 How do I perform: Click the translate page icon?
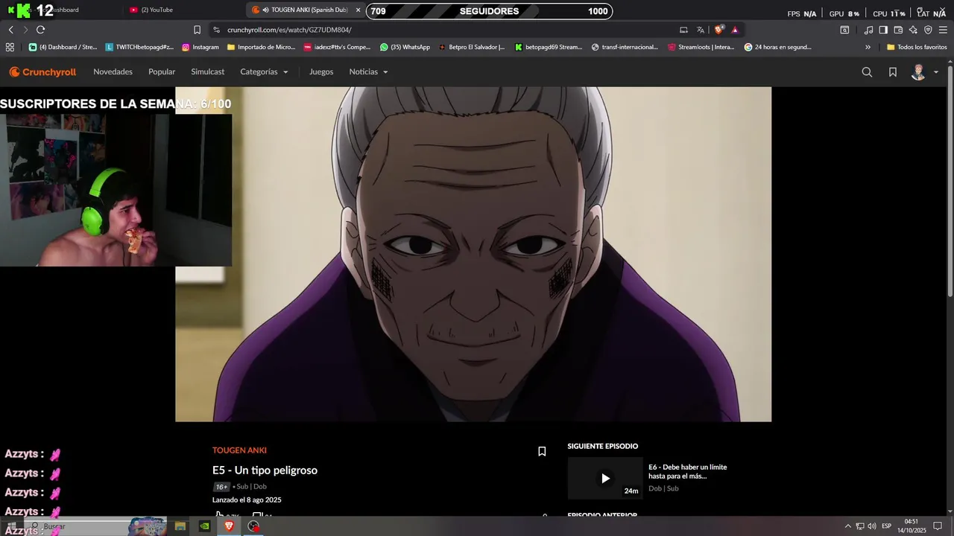pos(701,30)
